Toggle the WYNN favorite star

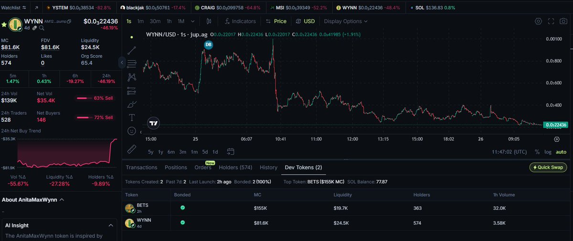point(4,24)
